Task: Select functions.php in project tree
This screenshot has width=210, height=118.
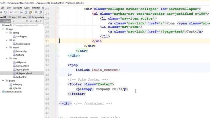Action: pyautogui.click(x=23, y=44)
